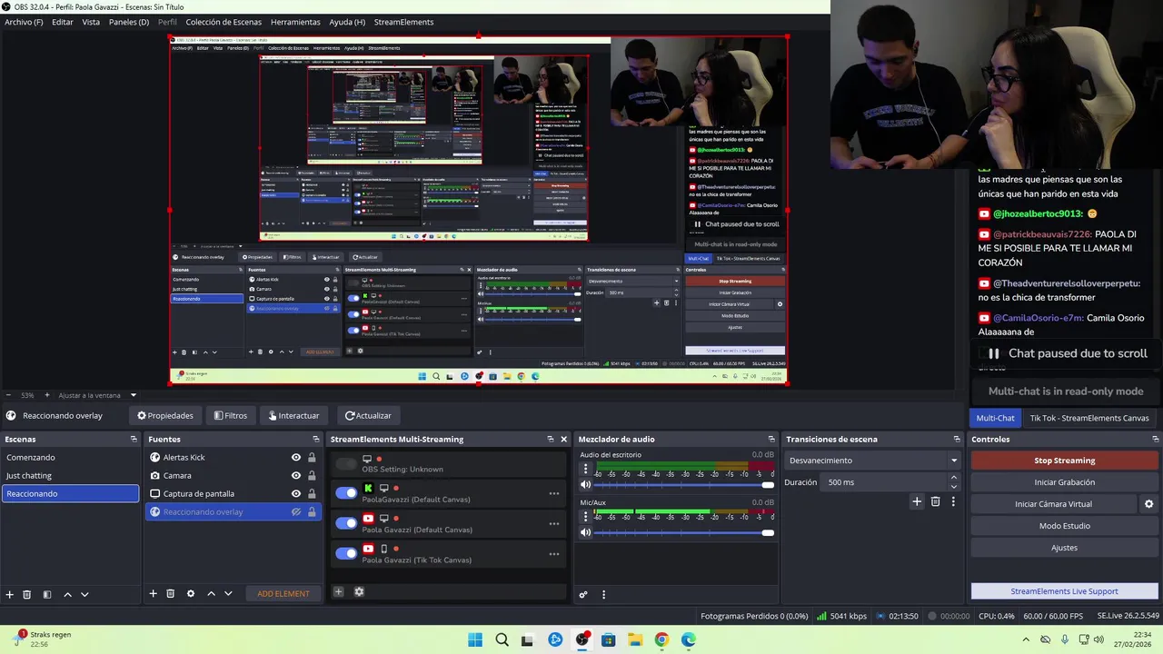Open the Archivo menu
Viewport: 1163px width, 654px height.
click(24, 22)
